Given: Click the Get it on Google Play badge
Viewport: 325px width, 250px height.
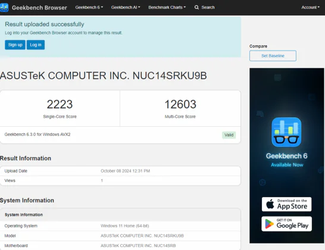Looking at the screenshot, I should tap(286, 224).
